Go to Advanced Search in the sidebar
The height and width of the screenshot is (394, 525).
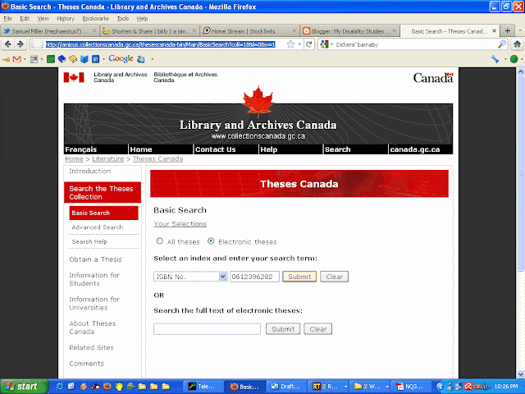coord(97,227)
